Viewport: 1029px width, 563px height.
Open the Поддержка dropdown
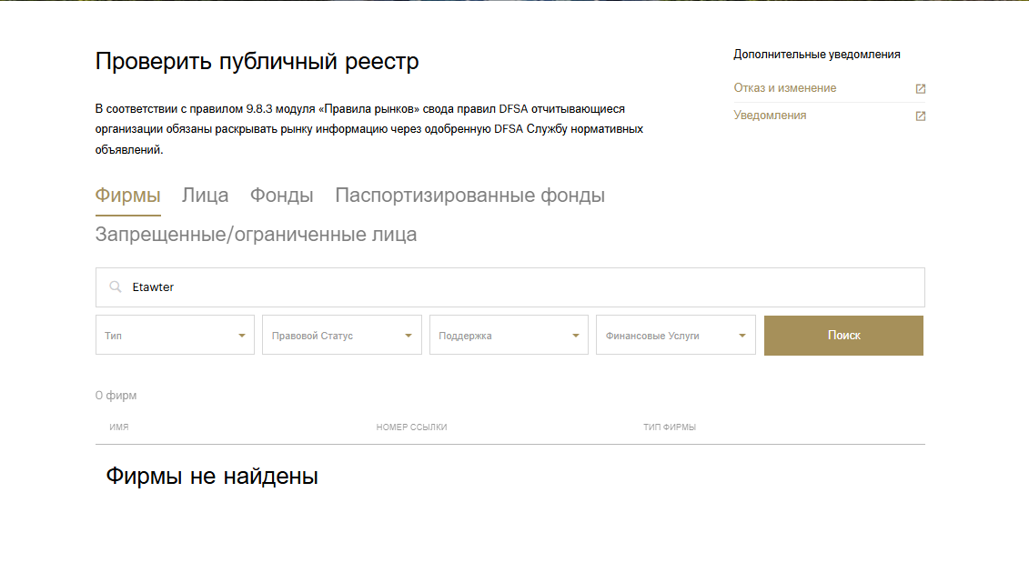point(509,336)
